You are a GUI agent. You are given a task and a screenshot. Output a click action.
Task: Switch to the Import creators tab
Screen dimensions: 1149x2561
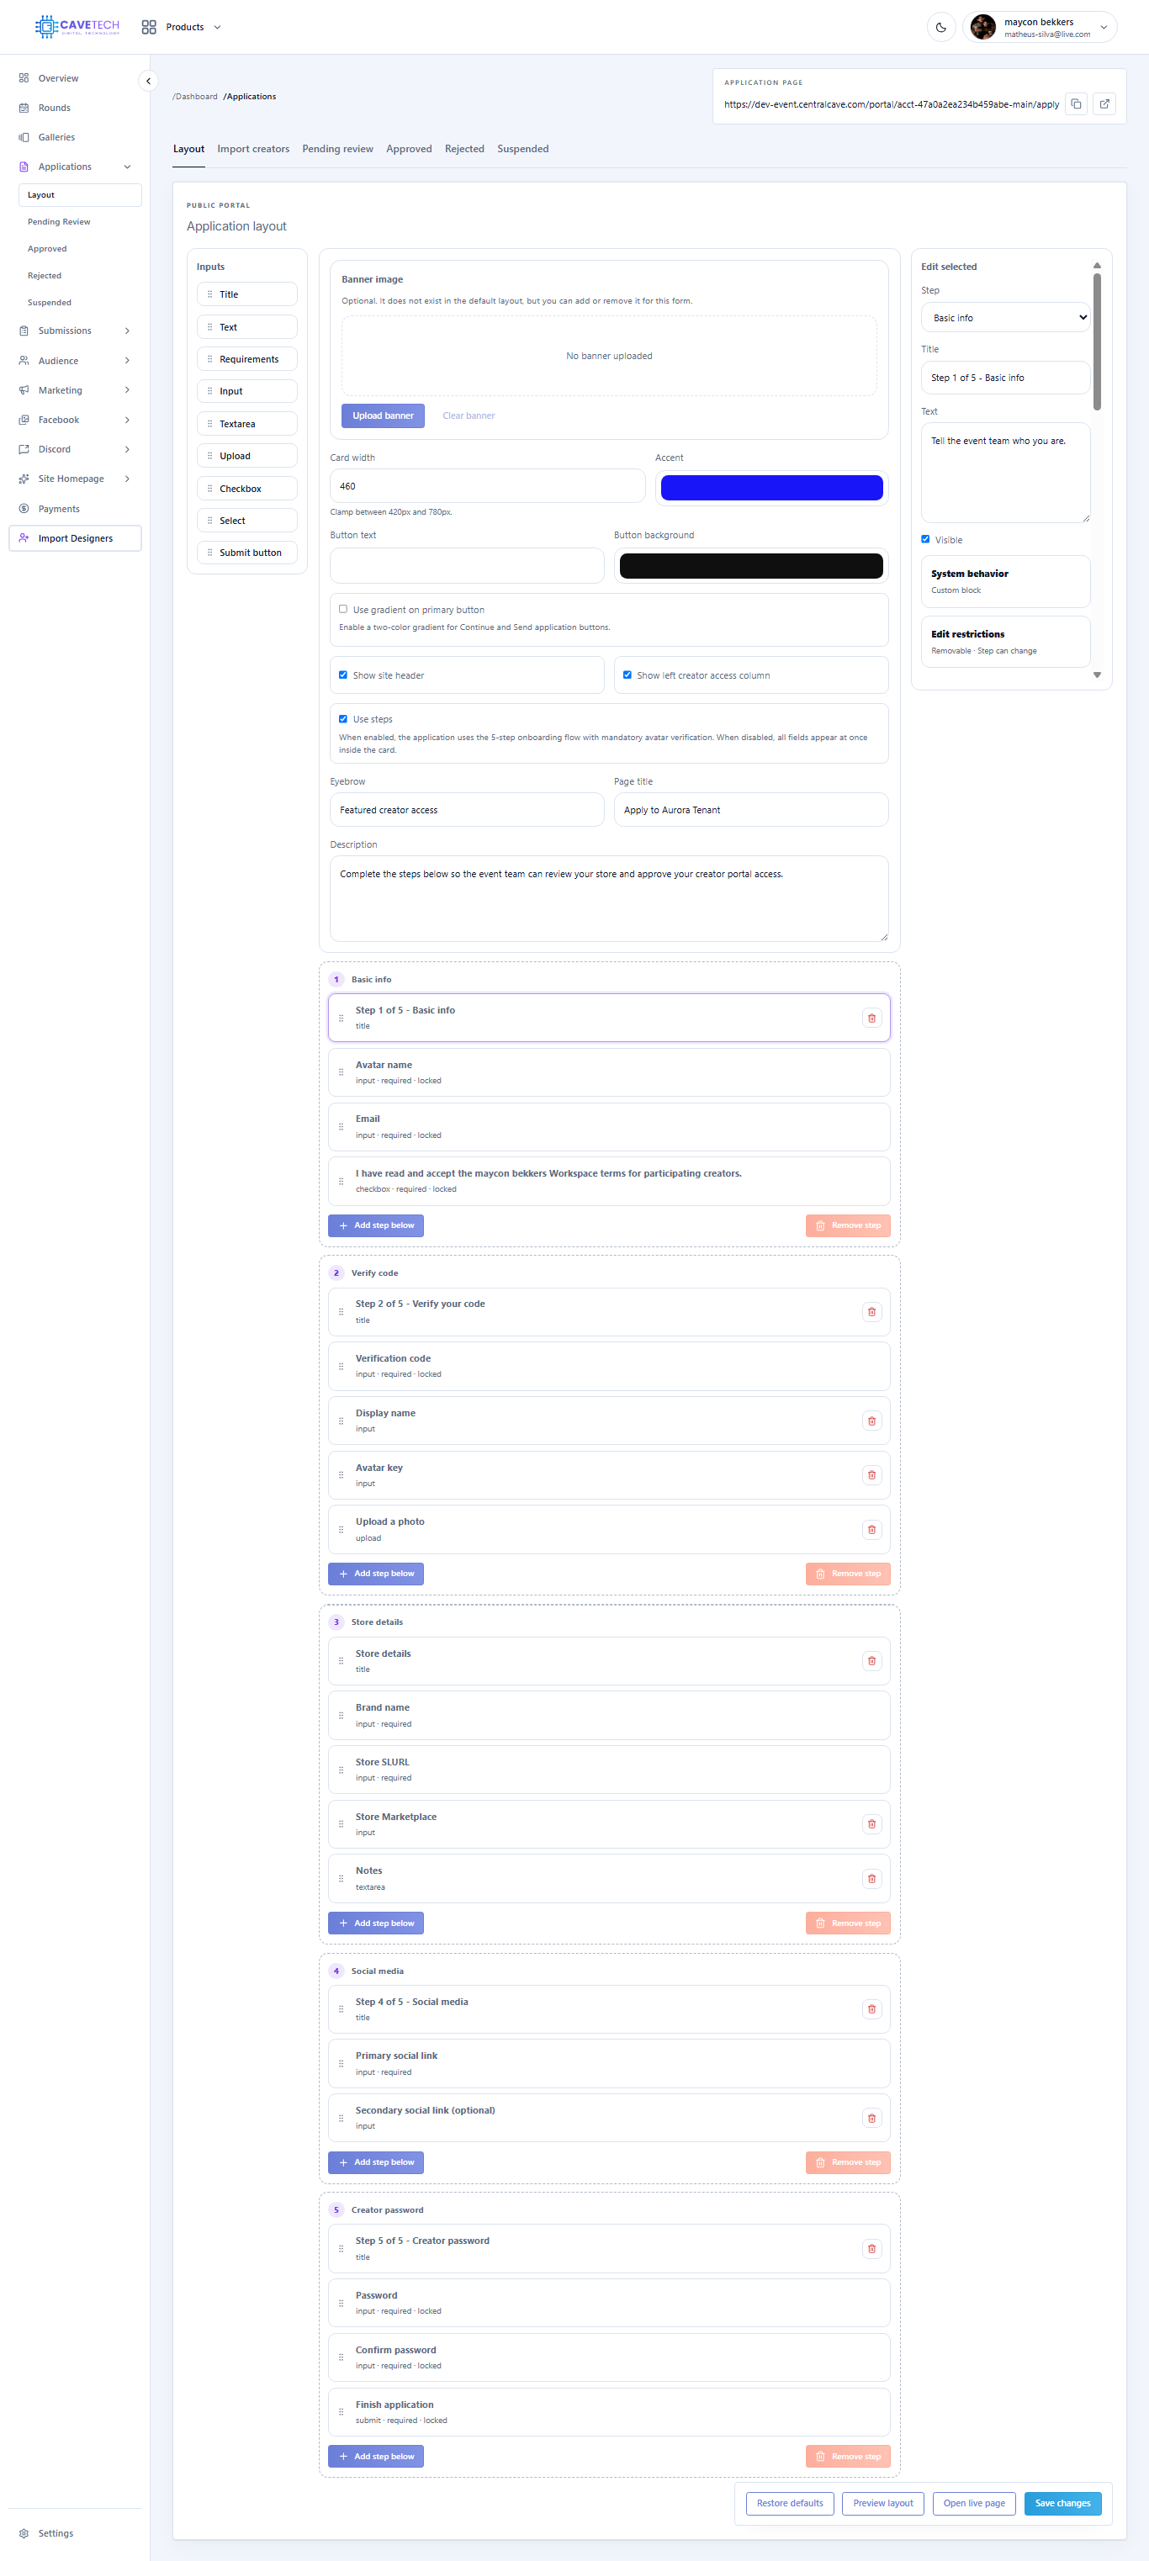coord(253,149)
